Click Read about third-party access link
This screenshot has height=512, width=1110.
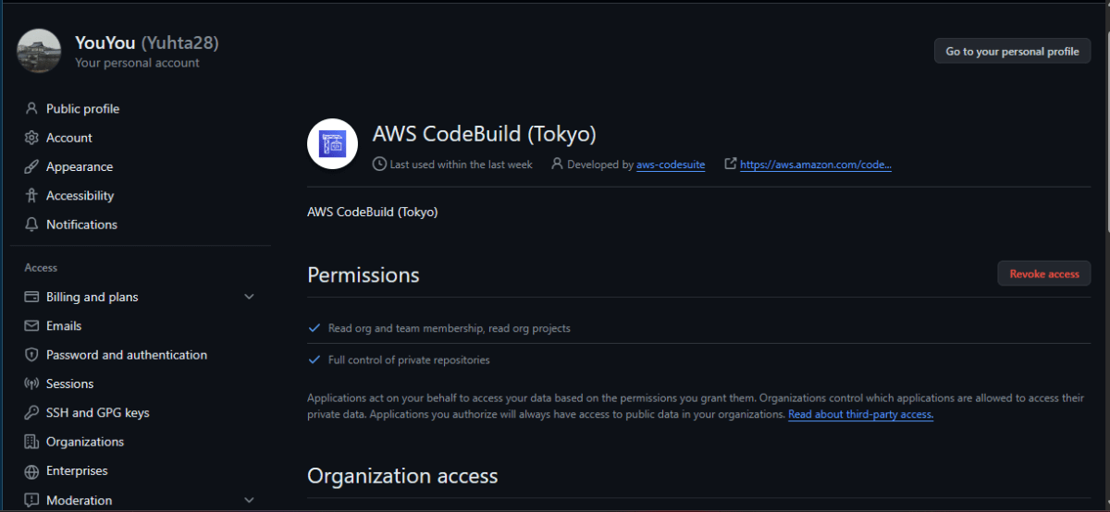[x=860, y=415]
